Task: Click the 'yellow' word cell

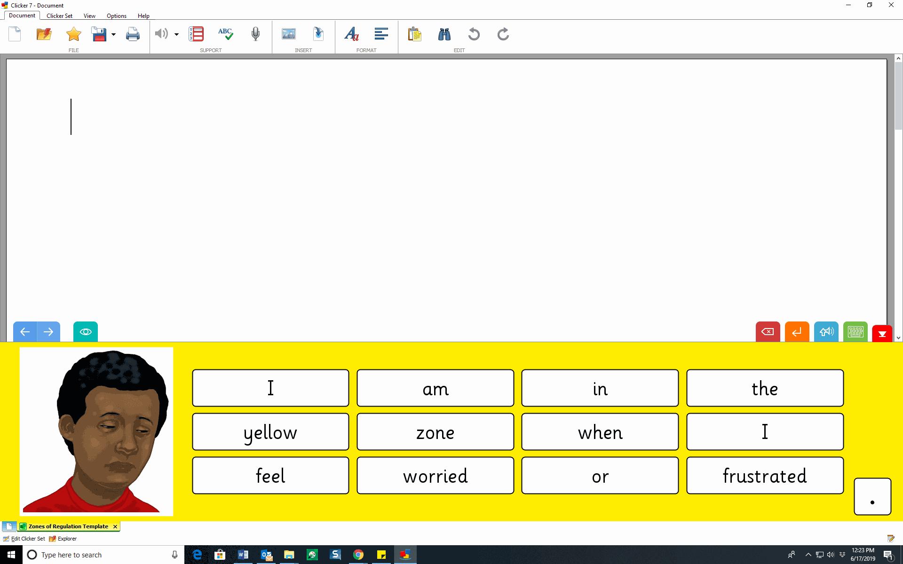Action: click(x=270, y=432)
